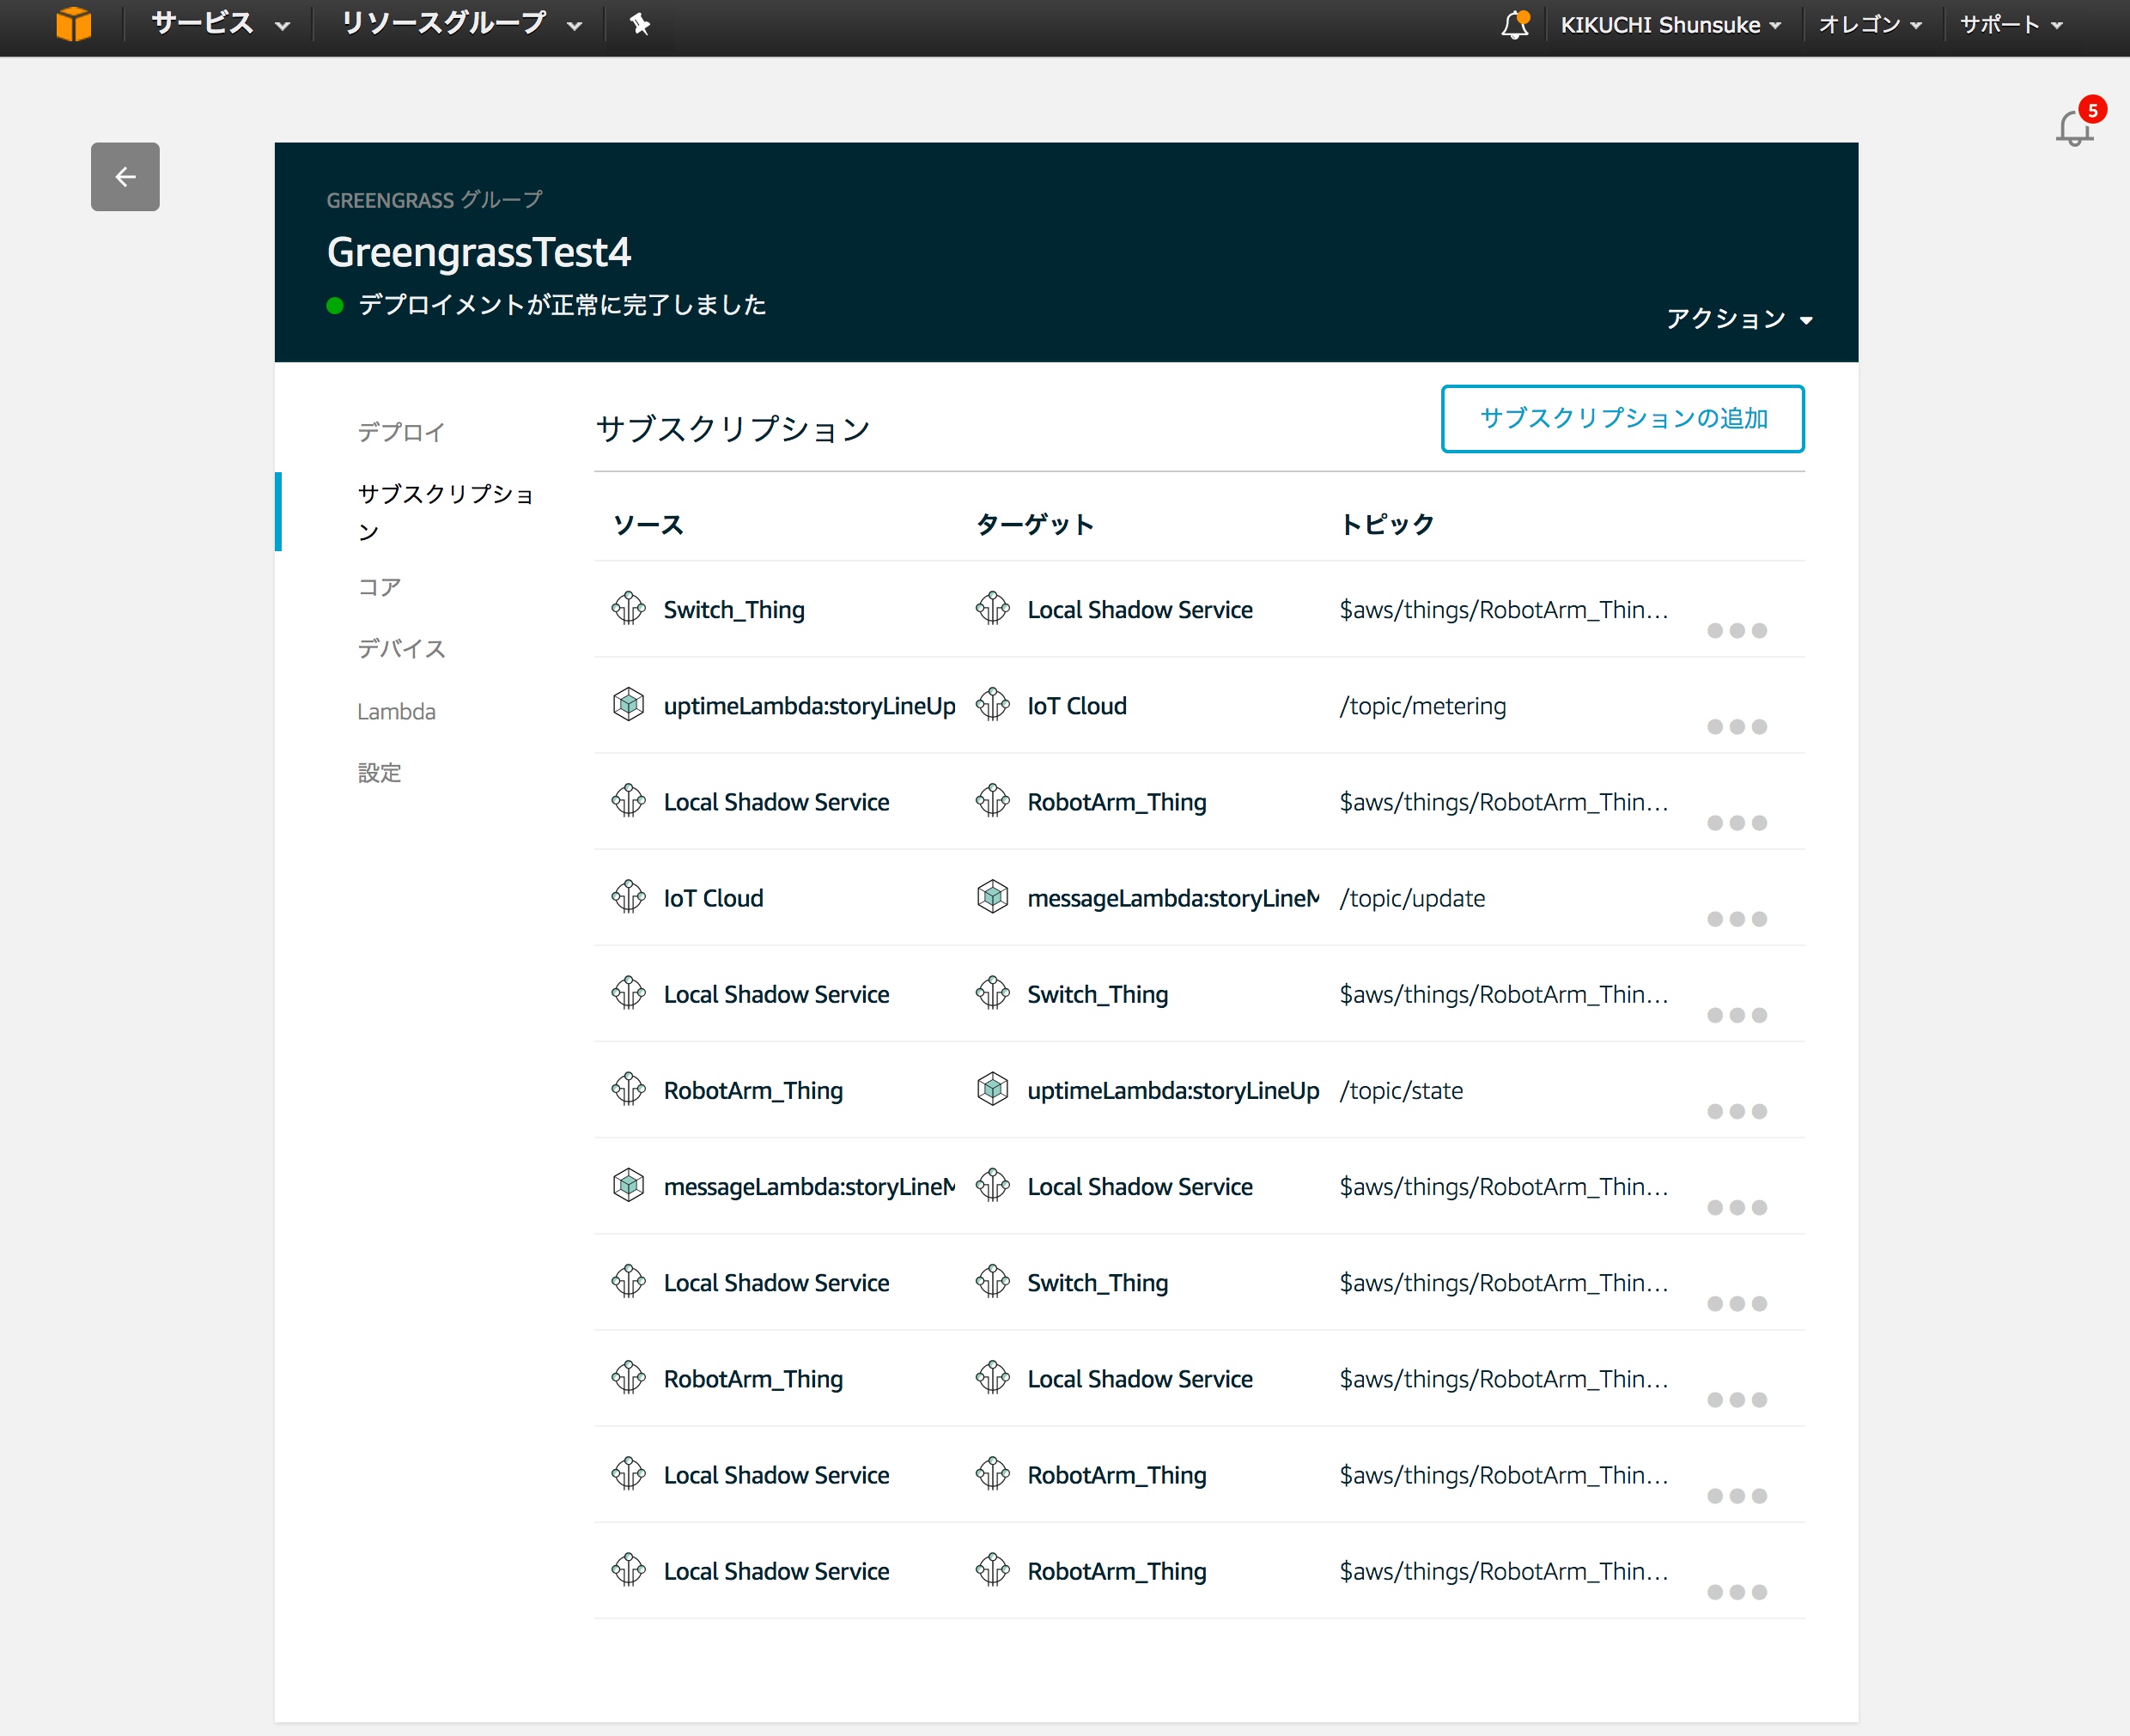2130x1736 pixels.
Task: Click the target icon in messageLambda source row
Action: [993, 1185]
